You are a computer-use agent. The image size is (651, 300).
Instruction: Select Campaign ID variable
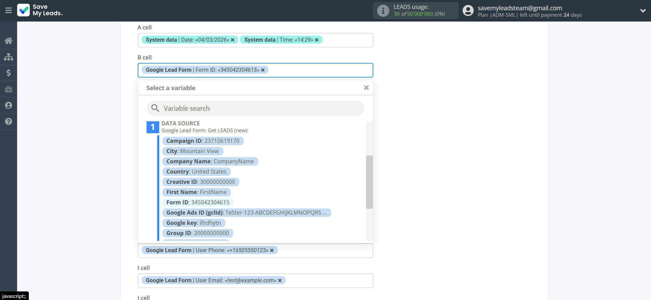pos(203,141)
